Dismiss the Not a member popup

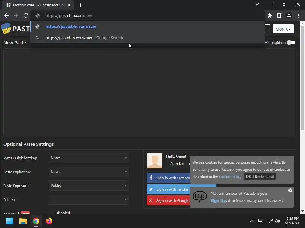point(290,190)
